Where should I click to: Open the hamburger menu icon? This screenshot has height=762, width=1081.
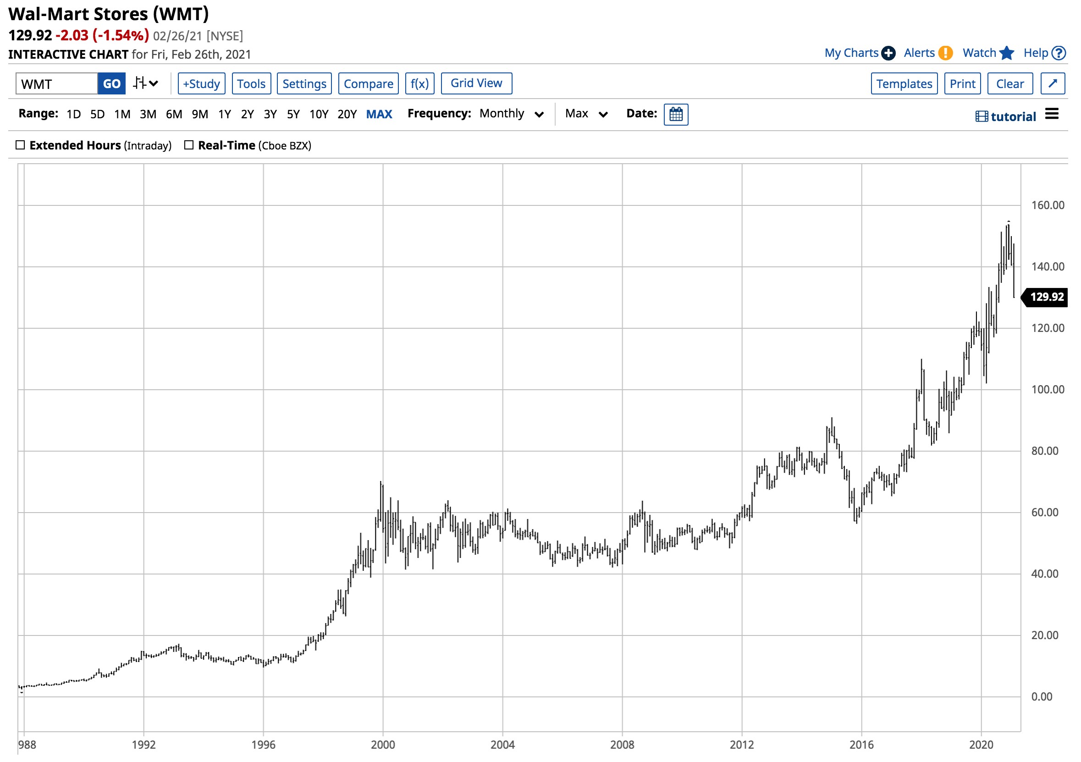click(1052, 114)
